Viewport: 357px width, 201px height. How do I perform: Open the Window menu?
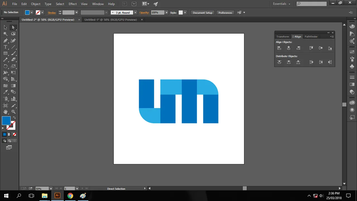click(x=98, y=4)
